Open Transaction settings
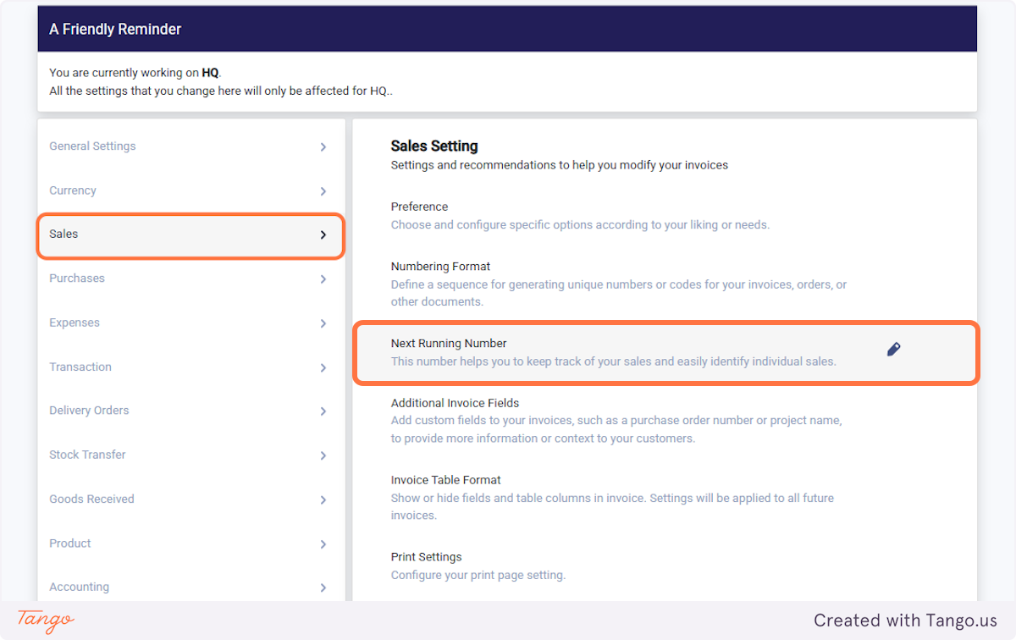The image size is (1016, 640). (x=191, y=367)
